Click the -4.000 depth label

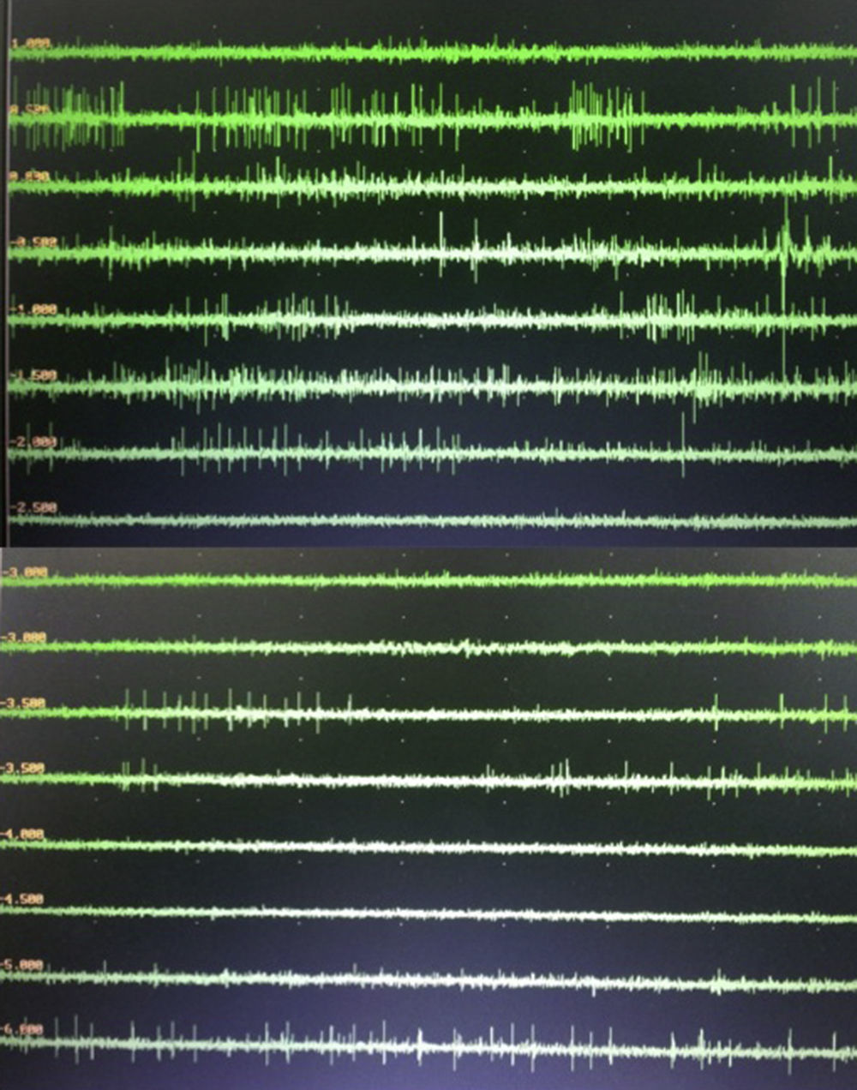26,834
